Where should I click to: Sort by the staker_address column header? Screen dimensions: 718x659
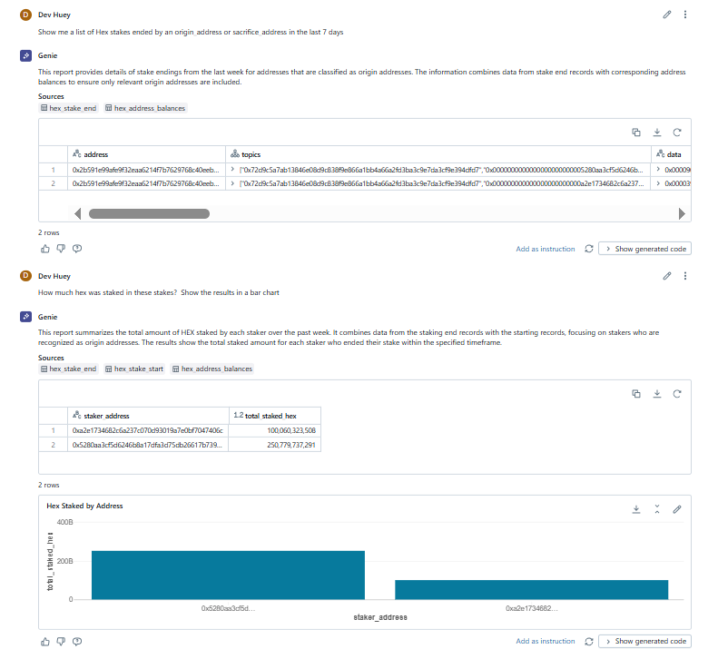148,416
